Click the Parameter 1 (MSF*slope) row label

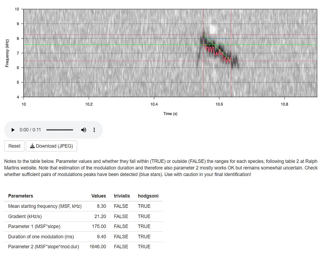click(34, 226)
